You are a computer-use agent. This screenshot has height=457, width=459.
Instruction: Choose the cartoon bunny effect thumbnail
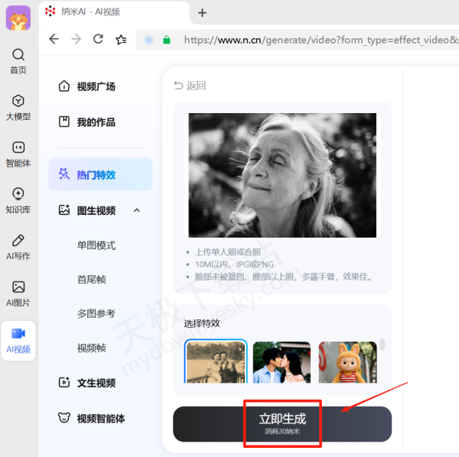tap(347, 361)
